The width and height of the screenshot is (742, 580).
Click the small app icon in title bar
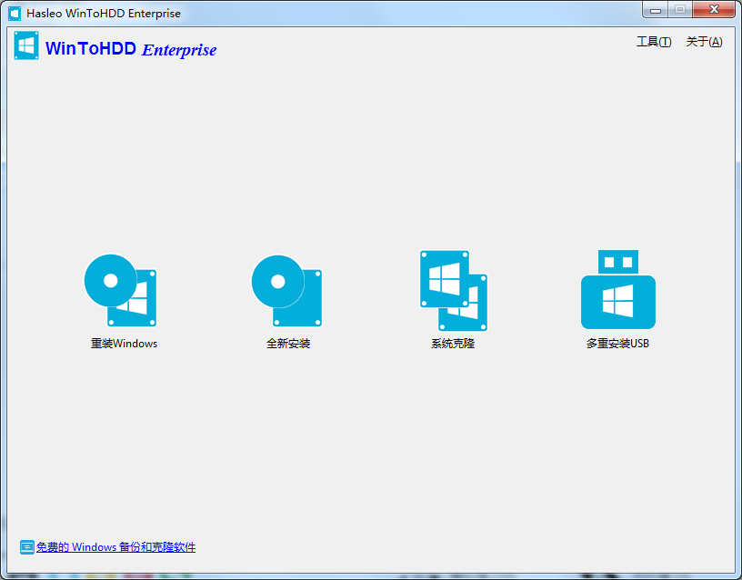coord(15,14)
